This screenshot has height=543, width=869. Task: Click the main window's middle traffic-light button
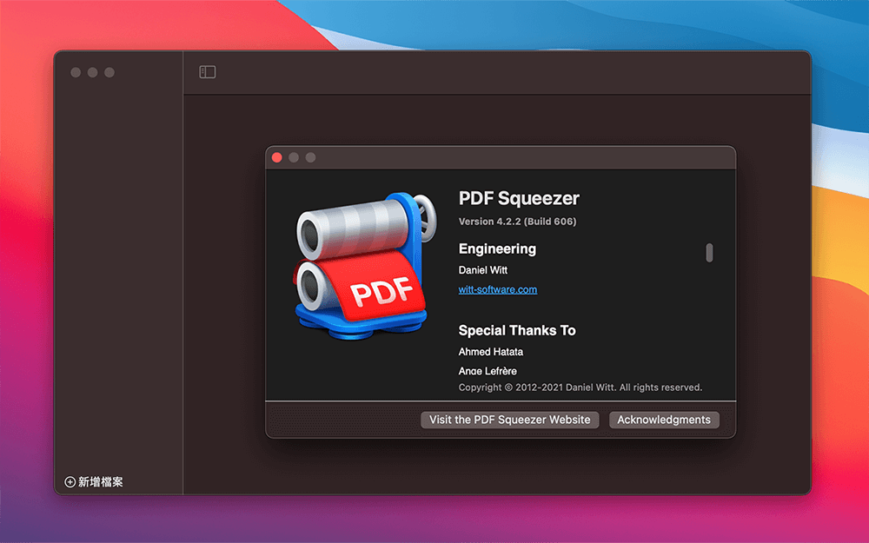tap(93, 72)
